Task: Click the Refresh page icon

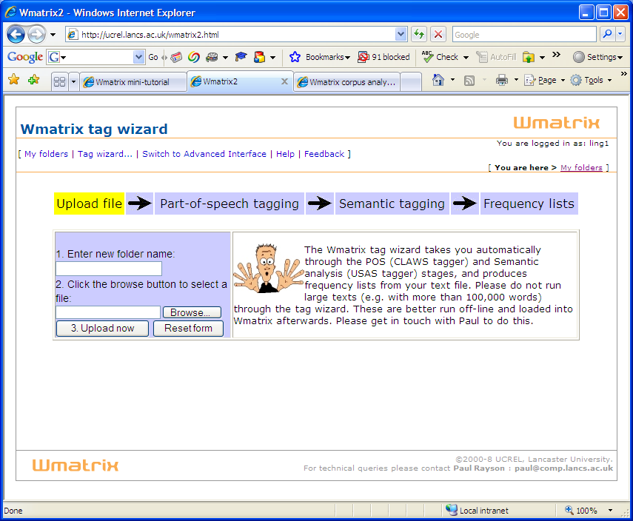Action: point(419,34)
